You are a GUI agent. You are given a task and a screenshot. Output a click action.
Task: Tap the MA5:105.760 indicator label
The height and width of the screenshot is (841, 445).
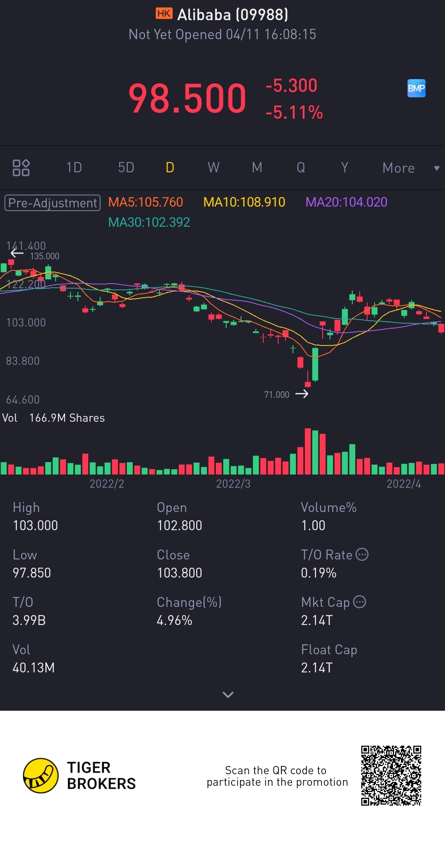[x=145, y=202]
